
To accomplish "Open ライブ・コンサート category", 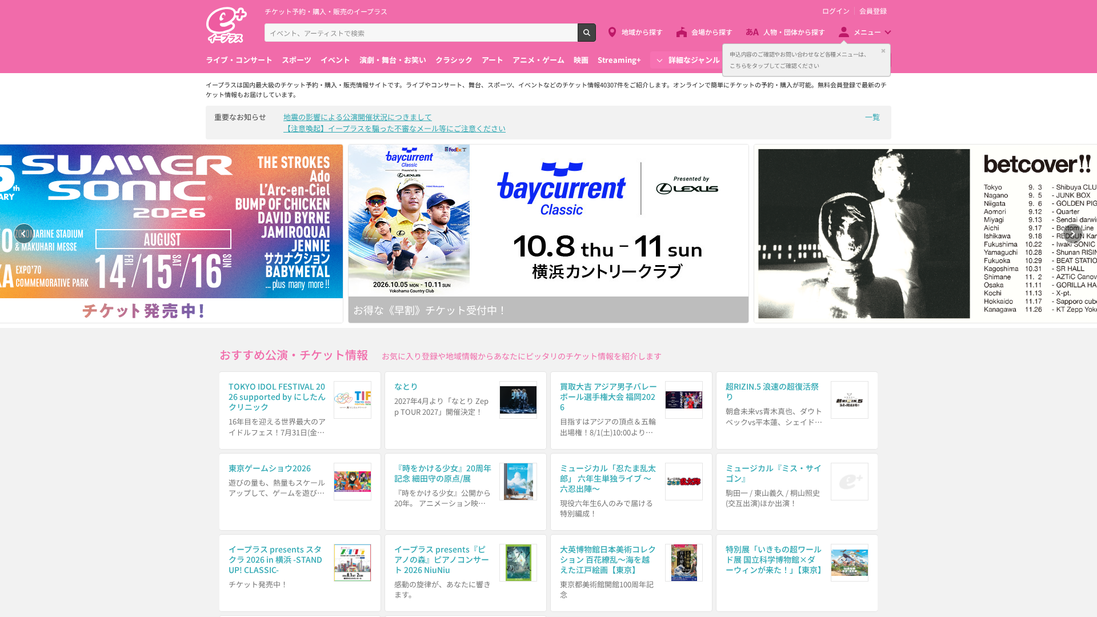I will (x=239, y=60).
